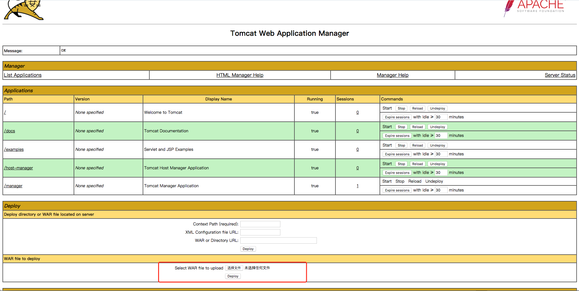Stop the Tomcat Host Manager Application
Screen dimensions: 579x291
pos(401,164)
